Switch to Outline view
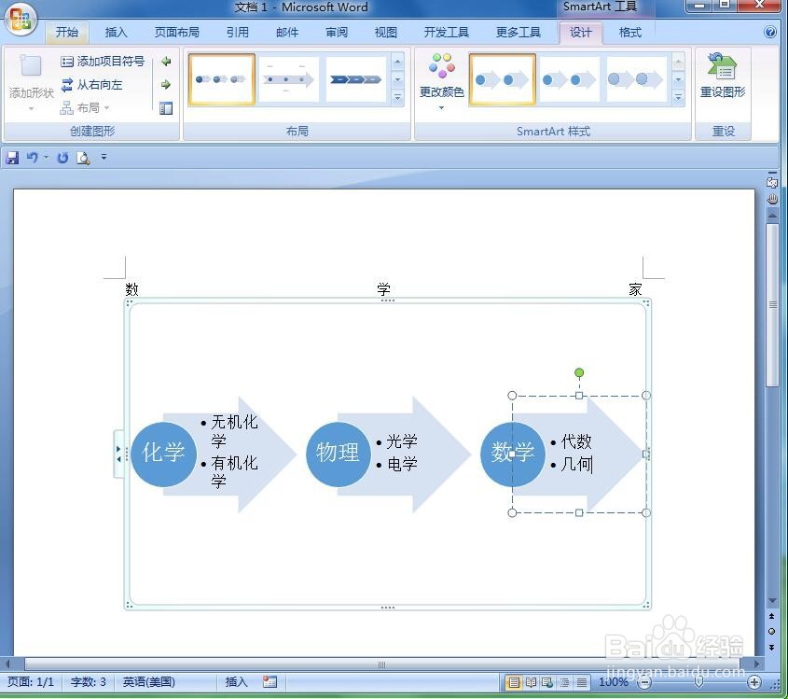 pos(565,682)
